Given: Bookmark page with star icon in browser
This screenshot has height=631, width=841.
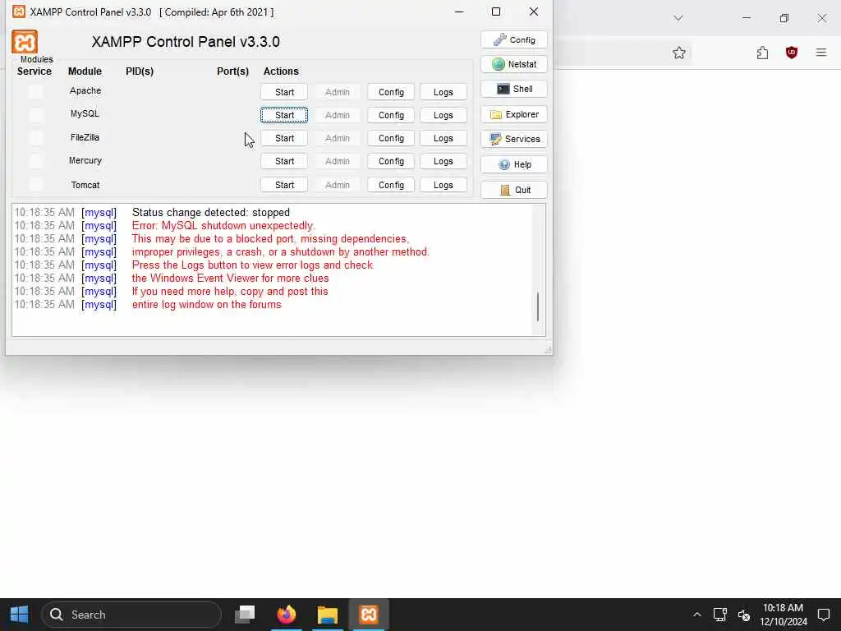Looking at the screenshot, I should tap(679, 53).
